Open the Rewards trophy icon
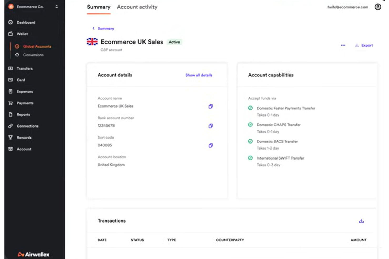 (x=11, y=138)
